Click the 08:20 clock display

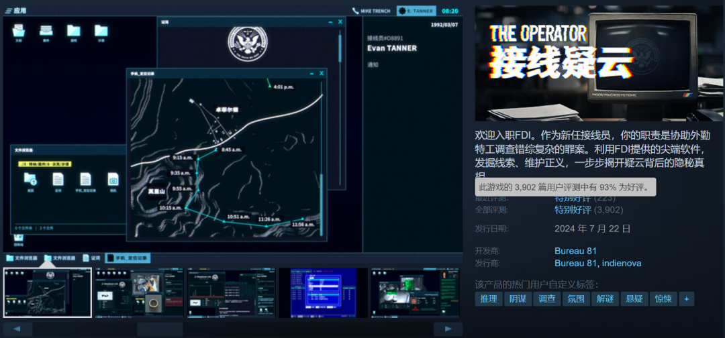click(x=450, y=11)
